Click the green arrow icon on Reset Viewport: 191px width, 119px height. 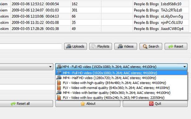[171, 46]
